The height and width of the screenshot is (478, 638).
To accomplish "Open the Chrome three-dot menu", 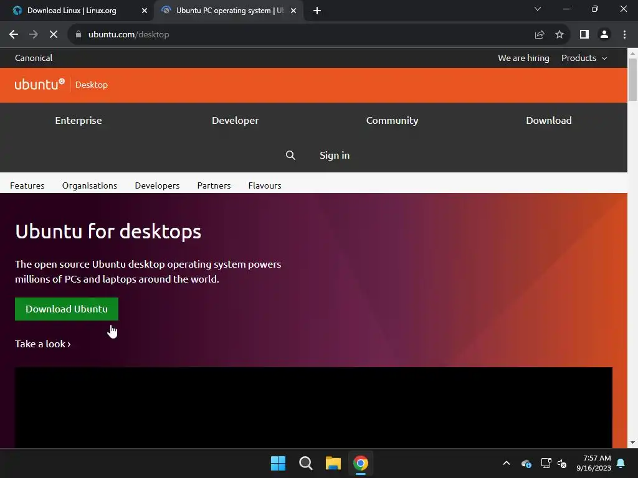I will point(624,35).
